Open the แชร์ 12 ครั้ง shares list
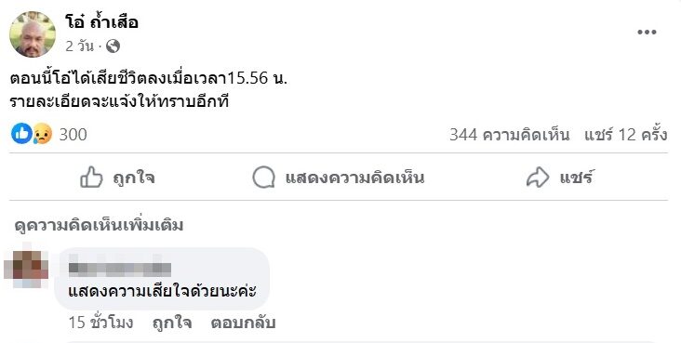Screen dimensions: 681x343 click(625, 134)
